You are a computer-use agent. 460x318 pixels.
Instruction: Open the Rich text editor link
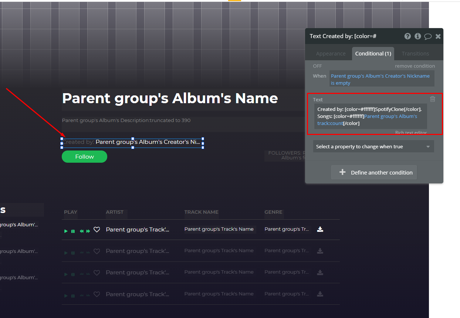(411, 132)
